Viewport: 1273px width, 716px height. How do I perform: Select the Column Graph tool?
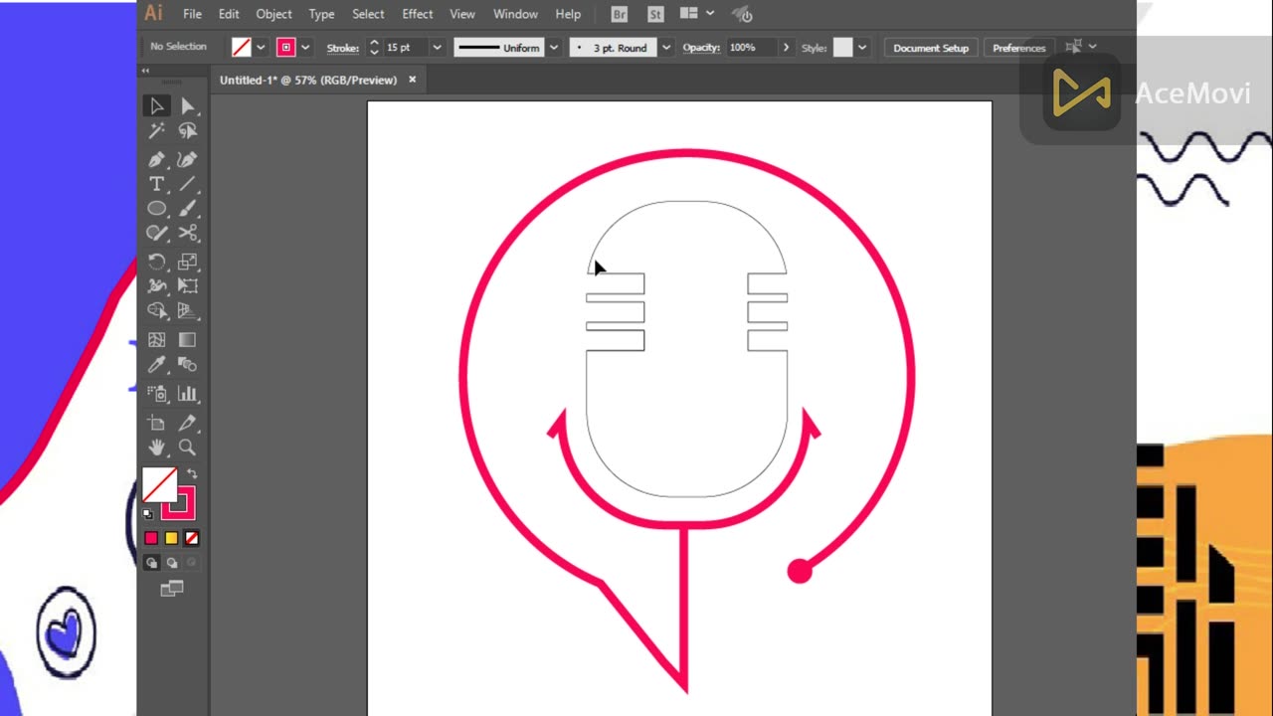tap(187, 394)
